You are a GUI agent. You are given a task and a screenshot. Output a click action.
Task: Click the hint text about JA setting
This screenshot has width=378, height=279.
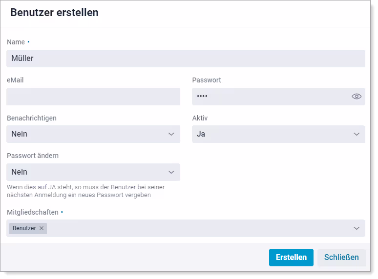pyautogui.click(x=85, y=191)
